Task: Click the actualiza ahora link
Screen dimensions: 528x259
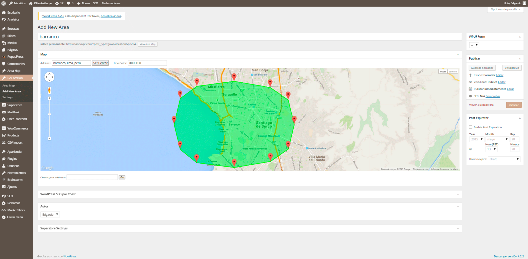Action: [111, 16]
